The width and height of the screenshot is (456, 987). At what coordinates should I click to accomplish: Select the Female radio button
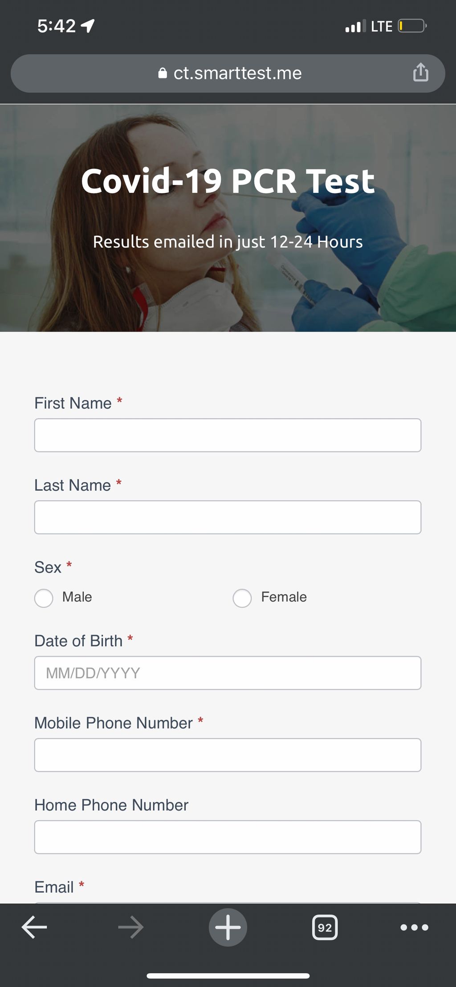pyautogui.click(x=242, y=598)
